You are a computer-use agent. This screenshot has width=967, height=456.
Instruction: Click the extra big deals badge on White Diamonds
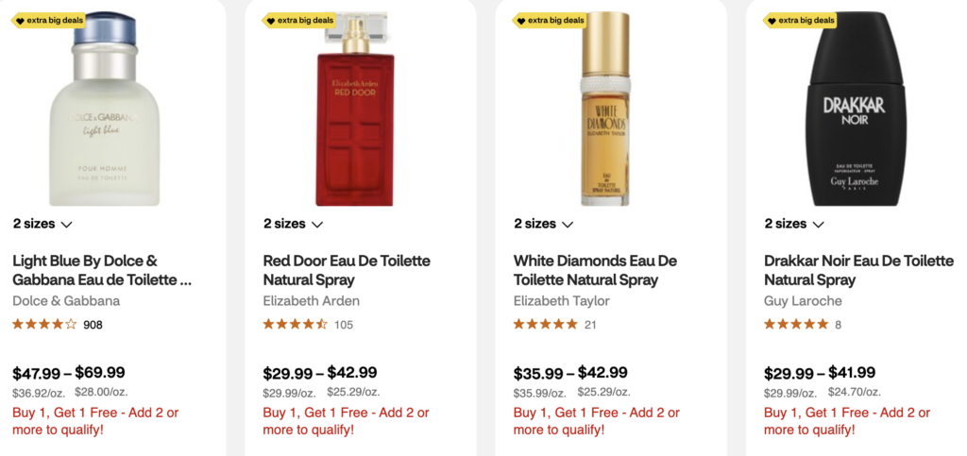(x=549, y=21)
